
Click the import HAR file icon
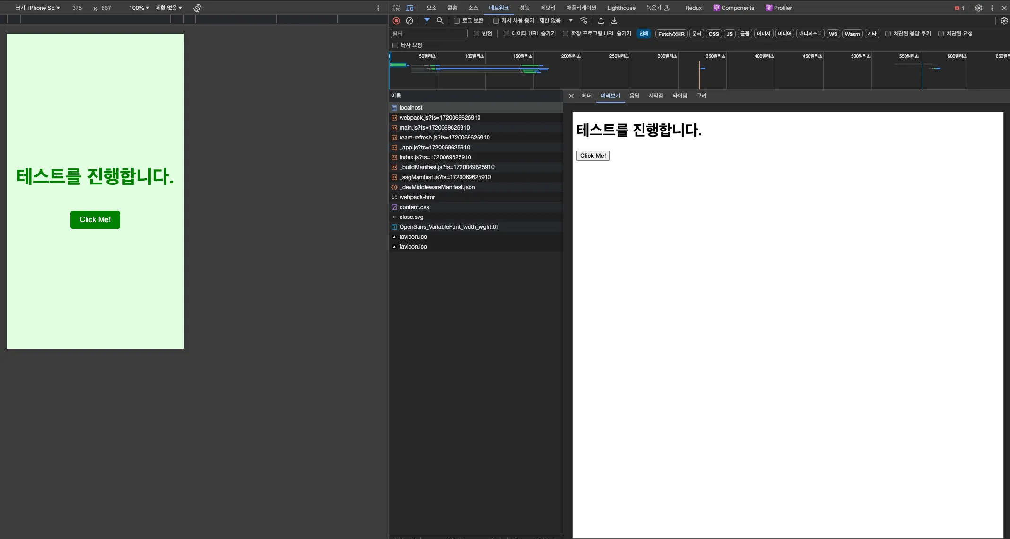[601, 21]
